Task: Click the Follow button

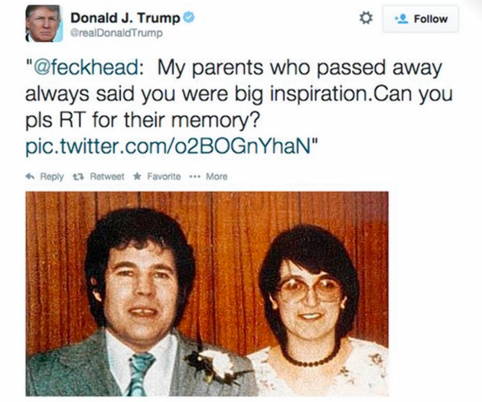Action: point(421,19)
